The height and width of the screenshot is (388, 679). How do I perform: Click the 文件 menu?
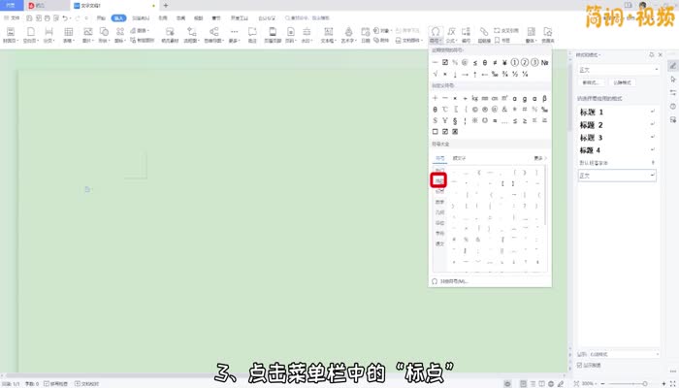12,17
